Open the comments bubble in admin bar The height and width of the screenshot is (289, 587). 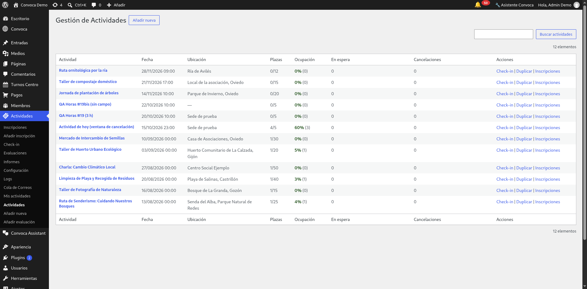click(x=96, y=5)
